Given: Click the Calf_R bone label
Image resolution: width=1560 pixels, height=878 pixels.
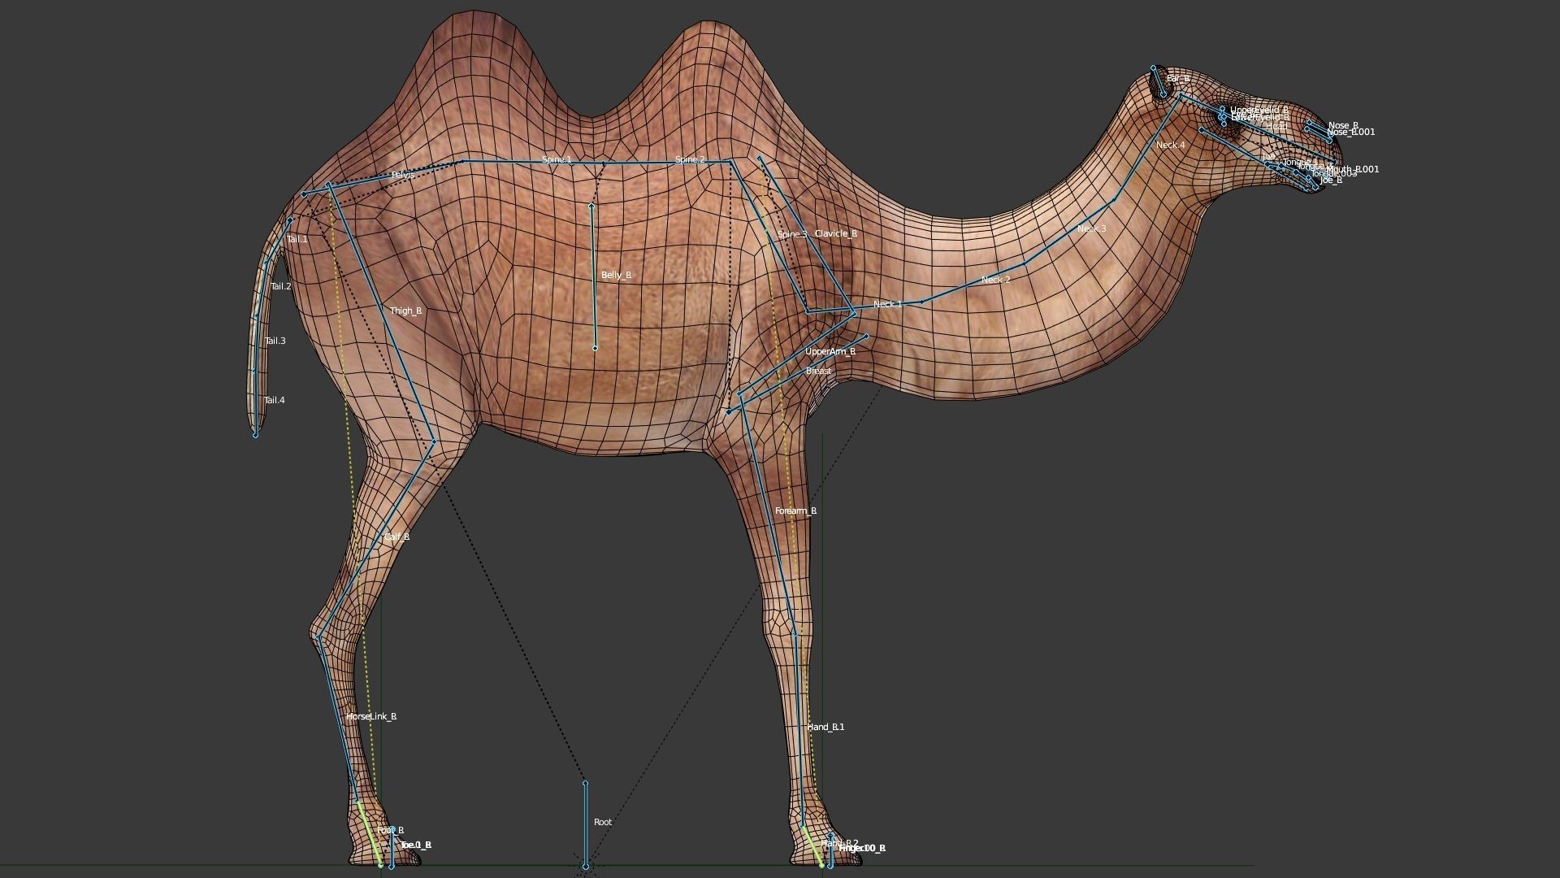Looking at the screenshot, I should pyautogui.click(x=396, y=537).
